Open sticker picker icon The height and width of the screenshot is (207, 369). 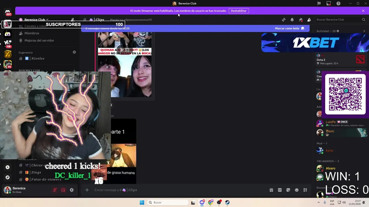click(288, 190)
